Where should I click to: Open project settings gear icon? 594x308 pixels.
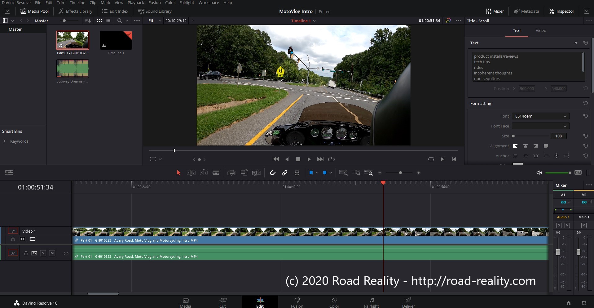[584, 303]
